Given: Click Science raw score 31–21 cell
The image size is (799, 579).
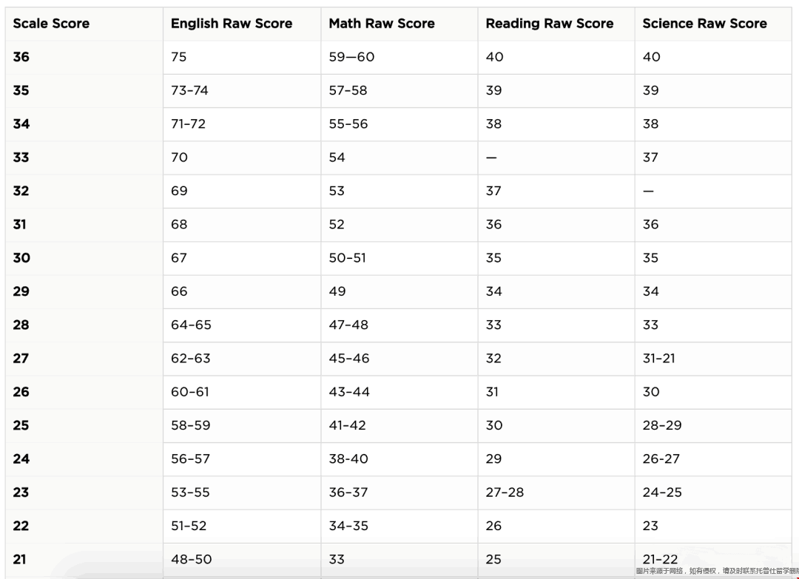Looking at the screenshot, I should 659,359.
